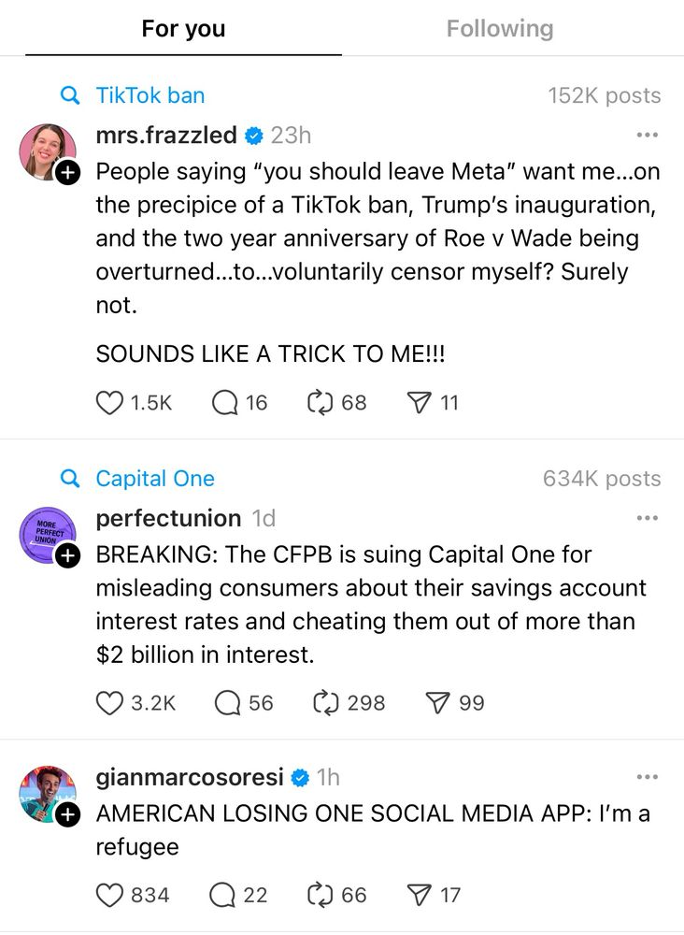The image size is (684, 935).
Task: Open the perfectunion username profile
Action: [168, 518]
